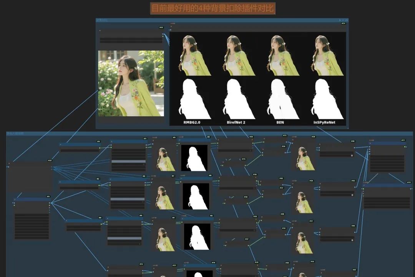Select the lower workflow group's title bar

(x=209, y=134)
